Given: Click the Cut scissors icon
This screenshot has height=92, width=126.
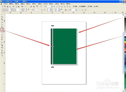Looking at the screenshot, I should click(14, 7).
